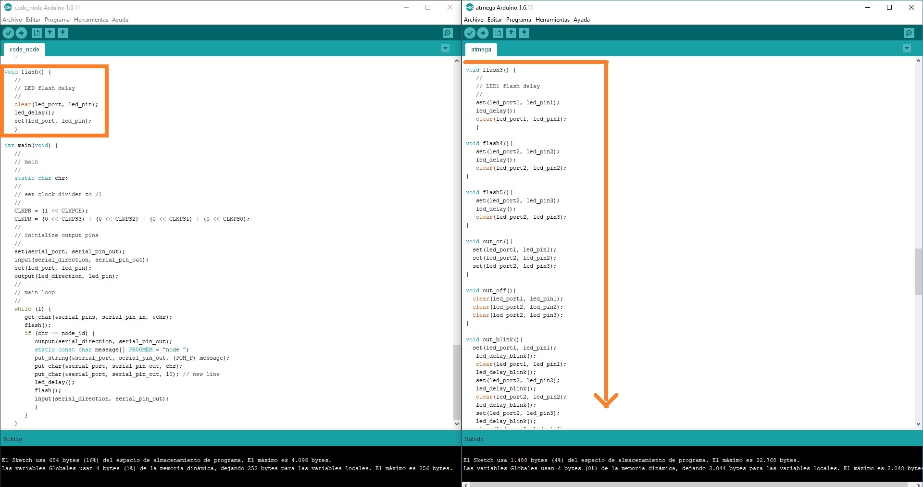Open Programa menu in code_node window
923x487 pixels.
57,20
